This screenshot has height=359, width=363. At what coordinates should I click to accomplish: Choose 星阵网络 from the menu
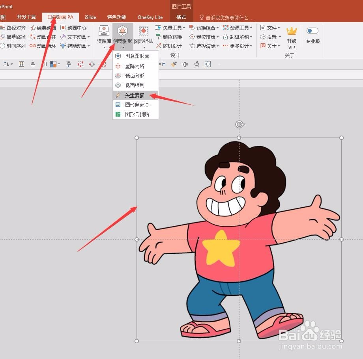pyautogui.click(x=136, y=66)
